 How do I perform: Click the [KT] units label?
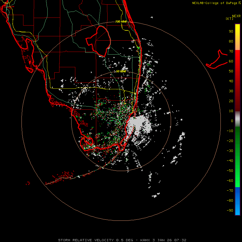230,19
